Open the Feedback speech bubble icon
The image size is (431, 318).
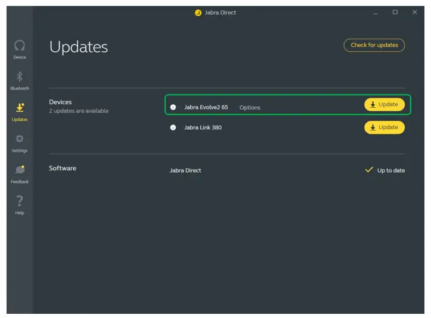click(x=20, y=170)
